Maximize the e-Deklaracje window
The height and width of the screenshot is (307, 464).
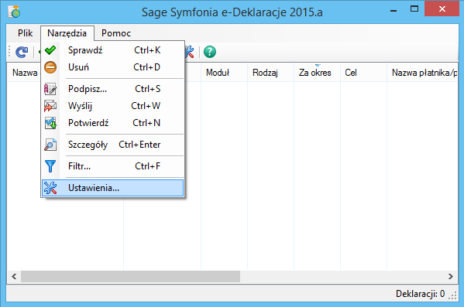click(x=414, y=9)
